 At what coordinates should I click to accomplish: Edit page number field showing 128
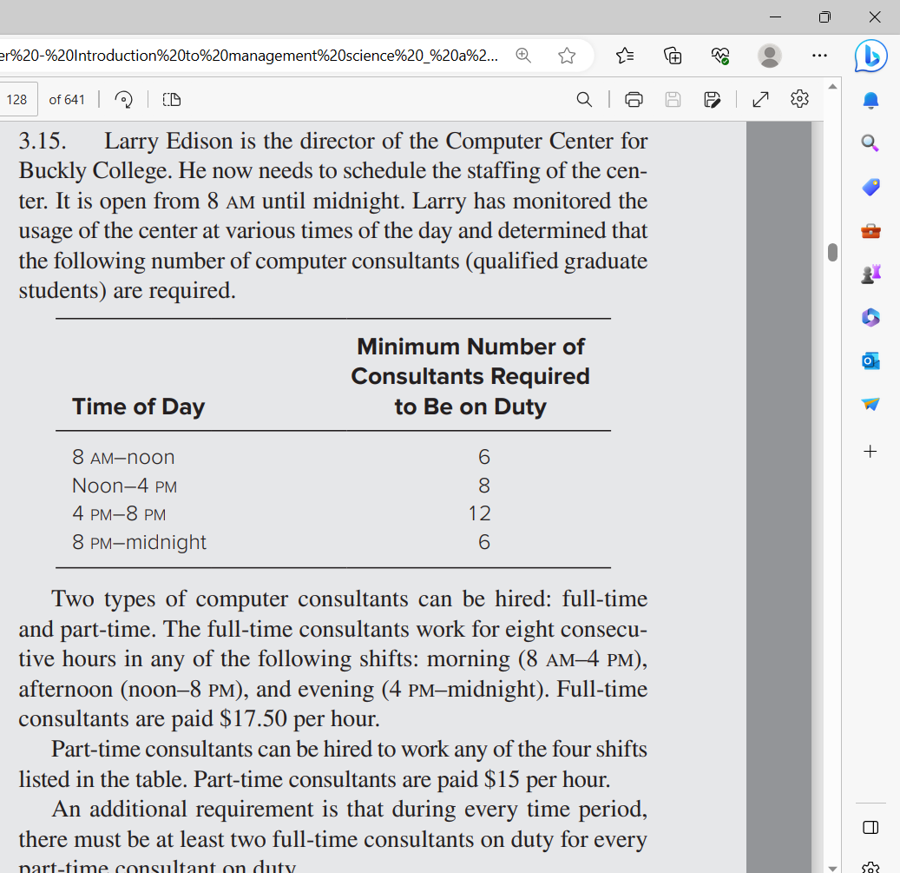[x=18, y=99]
